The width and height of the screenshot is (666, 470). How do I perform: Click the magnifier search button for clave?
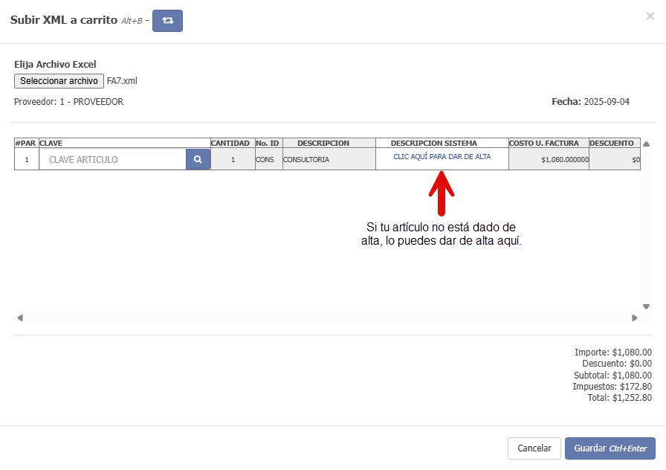pyautogui.click(x=198, y=159)
